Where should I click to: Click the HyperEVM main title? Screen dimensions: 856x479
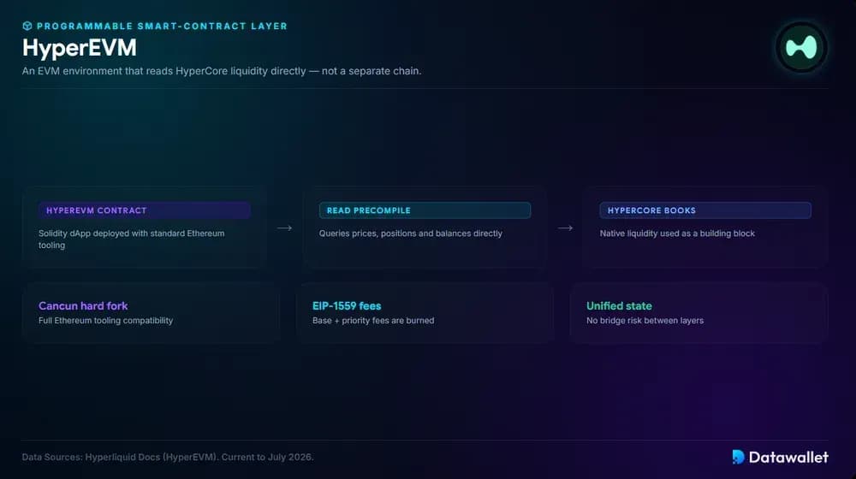(80, 48)
